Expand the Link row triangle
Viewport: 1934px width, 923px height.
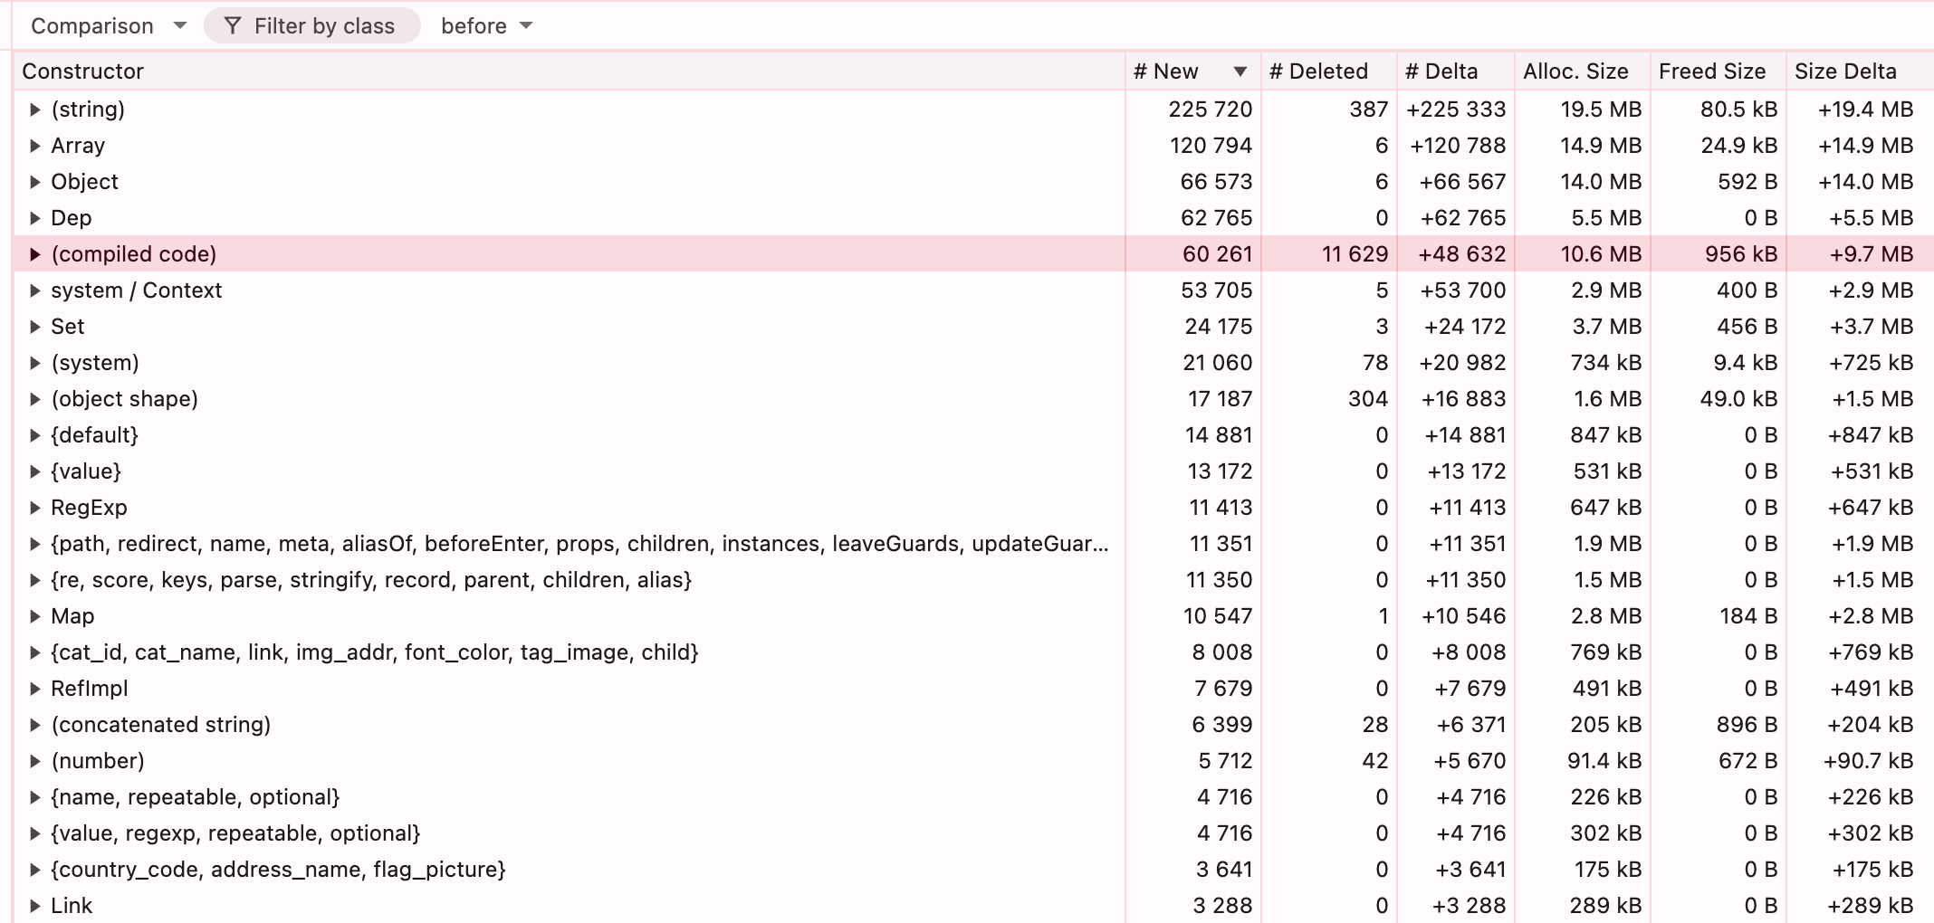(34, 906)
